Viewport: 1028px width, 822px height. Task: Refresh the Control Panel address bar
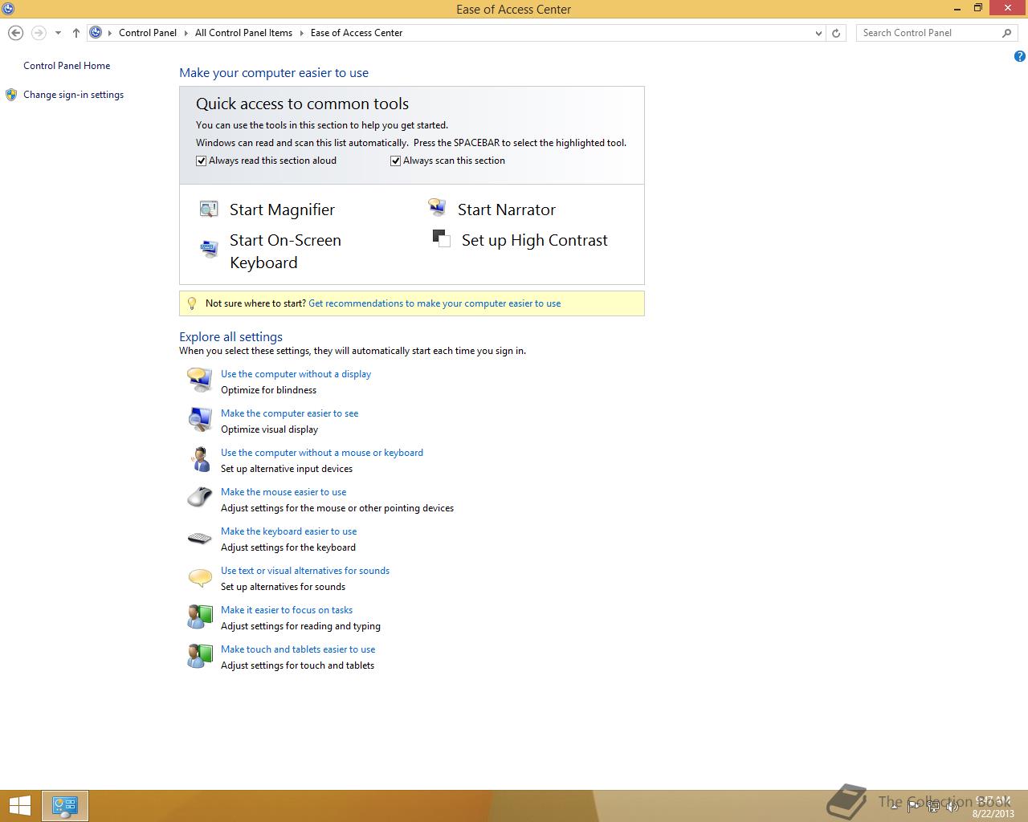[x=836, y=33]
